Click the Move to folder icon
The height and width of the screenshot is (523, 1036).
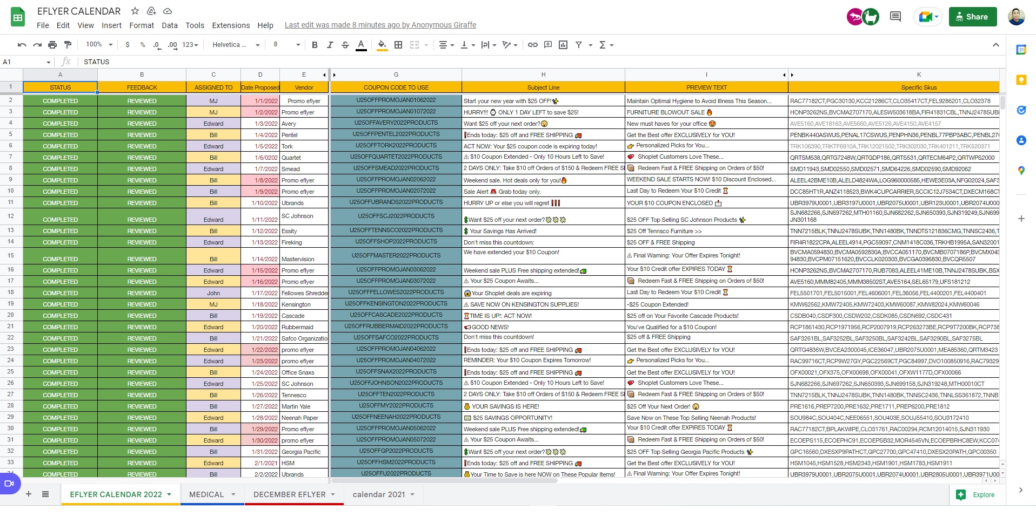[151, 11]
